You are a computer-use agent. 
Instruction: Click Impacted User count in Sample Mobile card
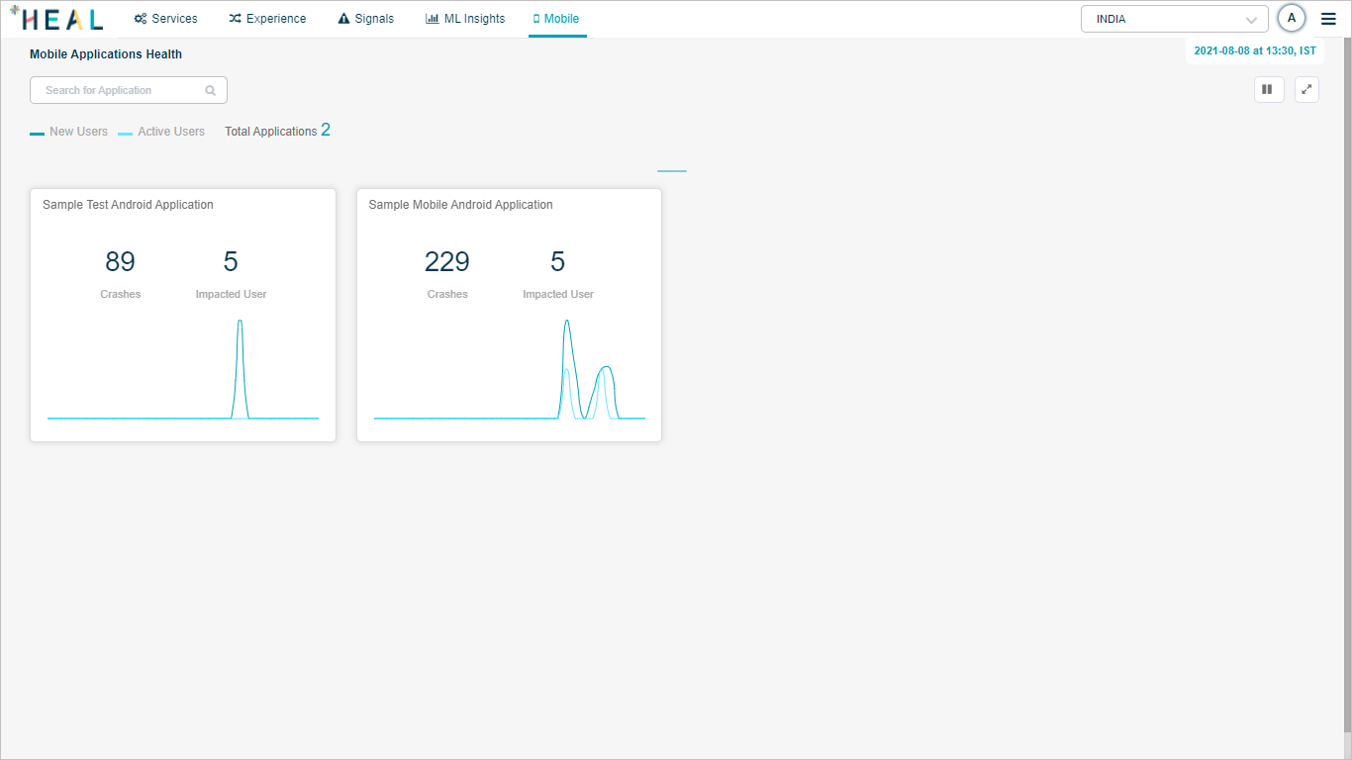click(558, 261)
